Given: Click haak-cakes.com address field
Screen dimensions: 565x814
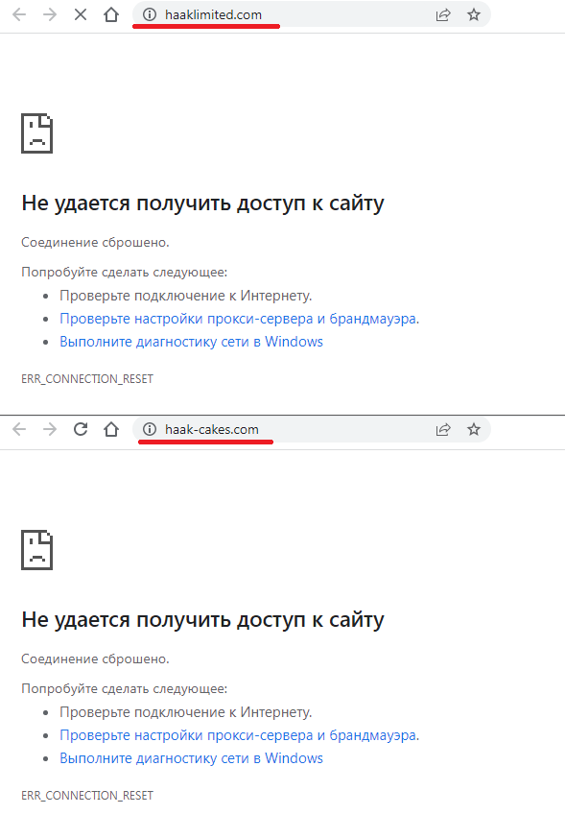Looking at the screenshot, I should (x=312, y=429).
